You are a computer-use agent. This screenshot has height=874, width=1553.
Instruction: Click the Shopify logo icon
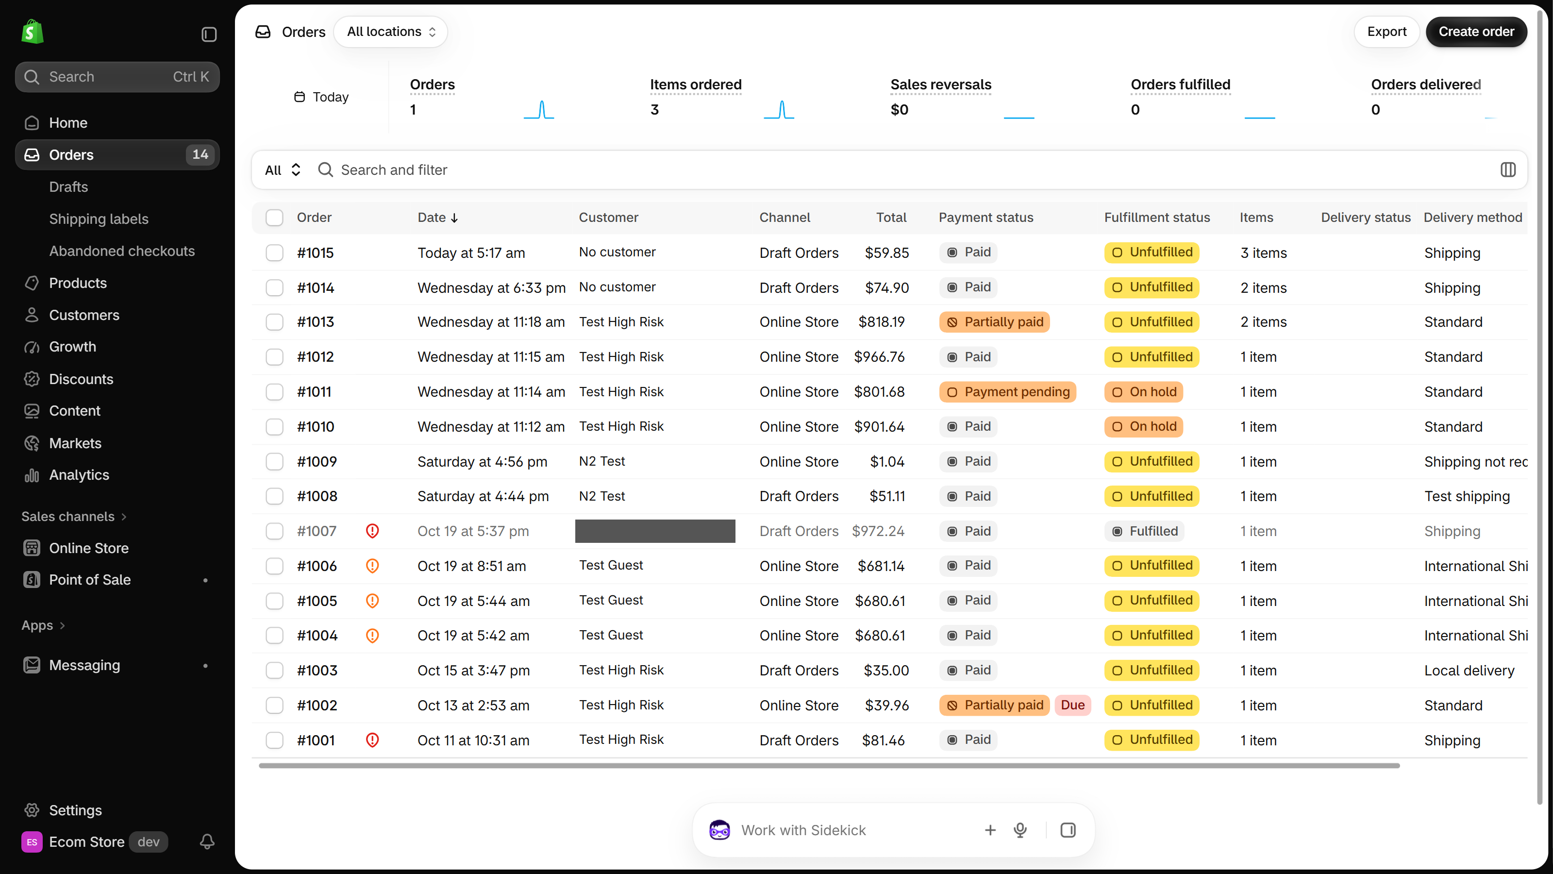click(33, 32)
